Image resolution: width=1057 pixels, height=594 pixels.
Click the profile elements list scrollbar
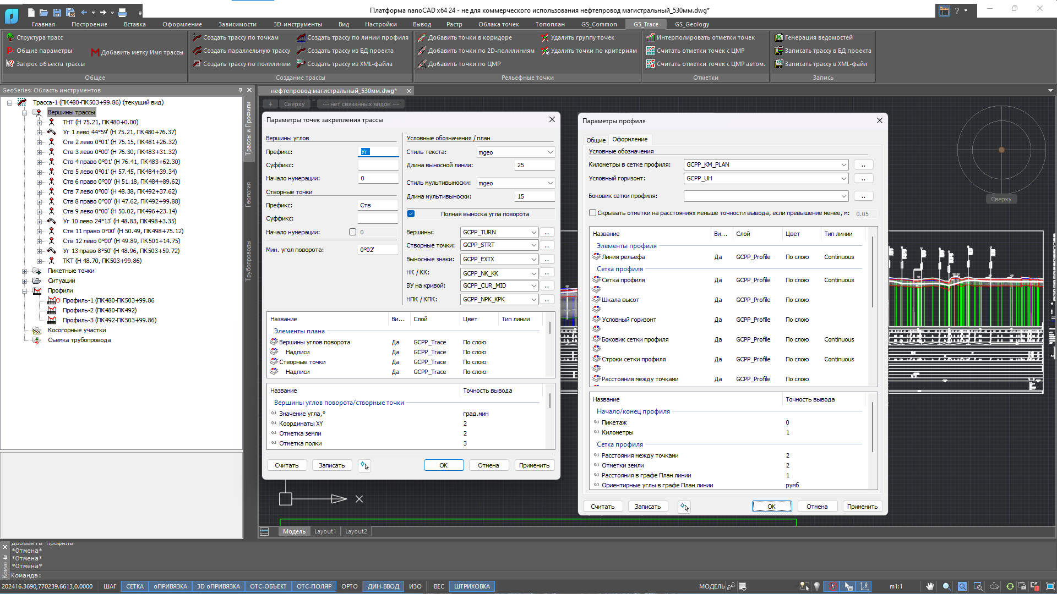click(x=873, y=272)
